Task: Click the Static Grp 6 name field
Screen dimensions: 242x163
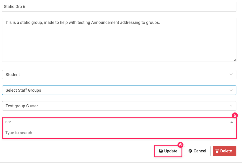Action: [119, 6]
